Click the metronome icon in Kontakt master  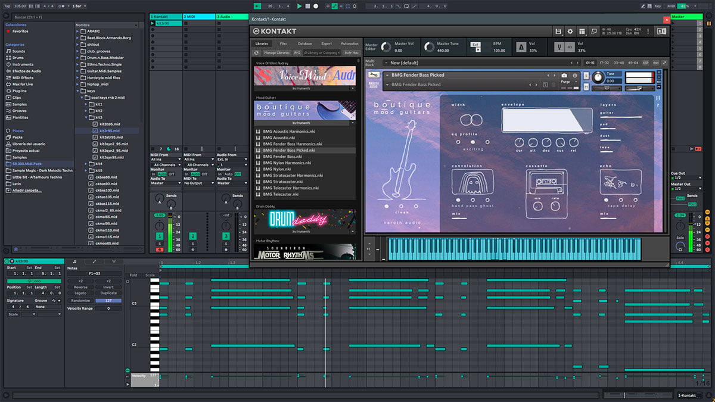click(x=521, y=46)
